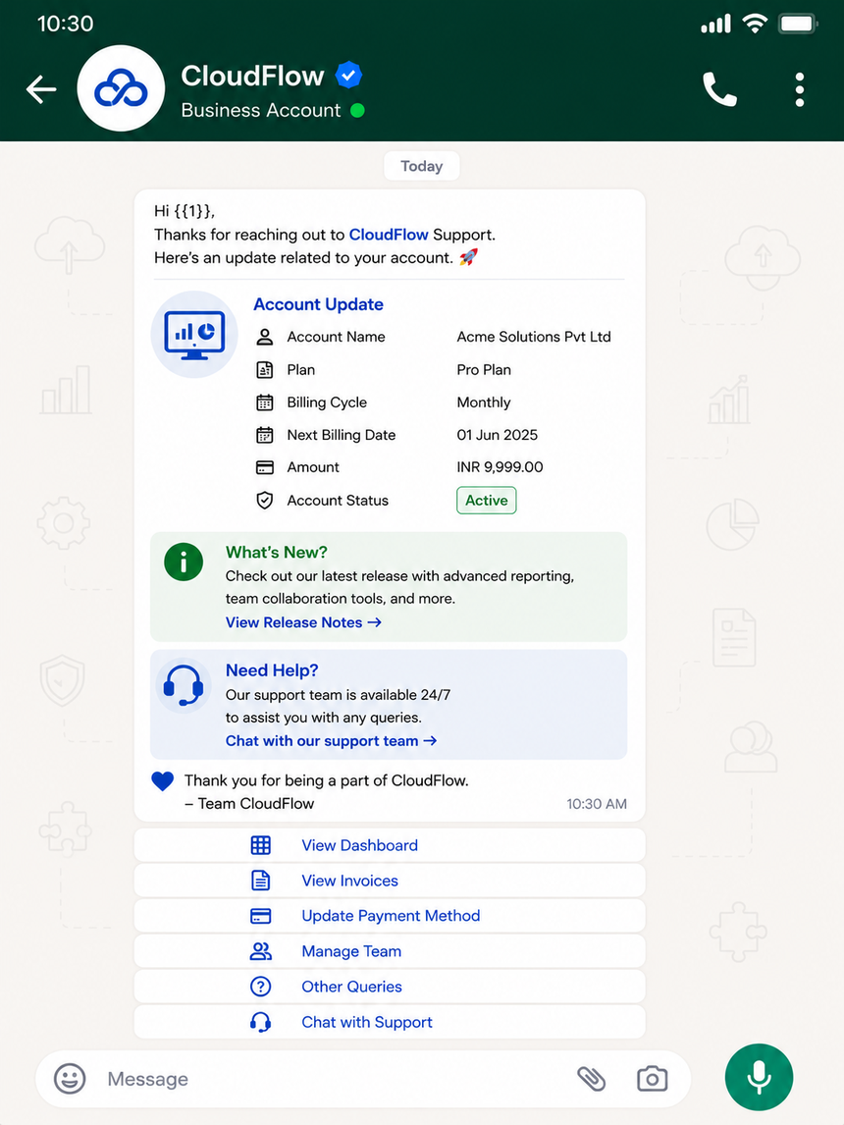Open the CloudFlow link in greeting
The image size is (844, 1125).
(x=389, y=235)
